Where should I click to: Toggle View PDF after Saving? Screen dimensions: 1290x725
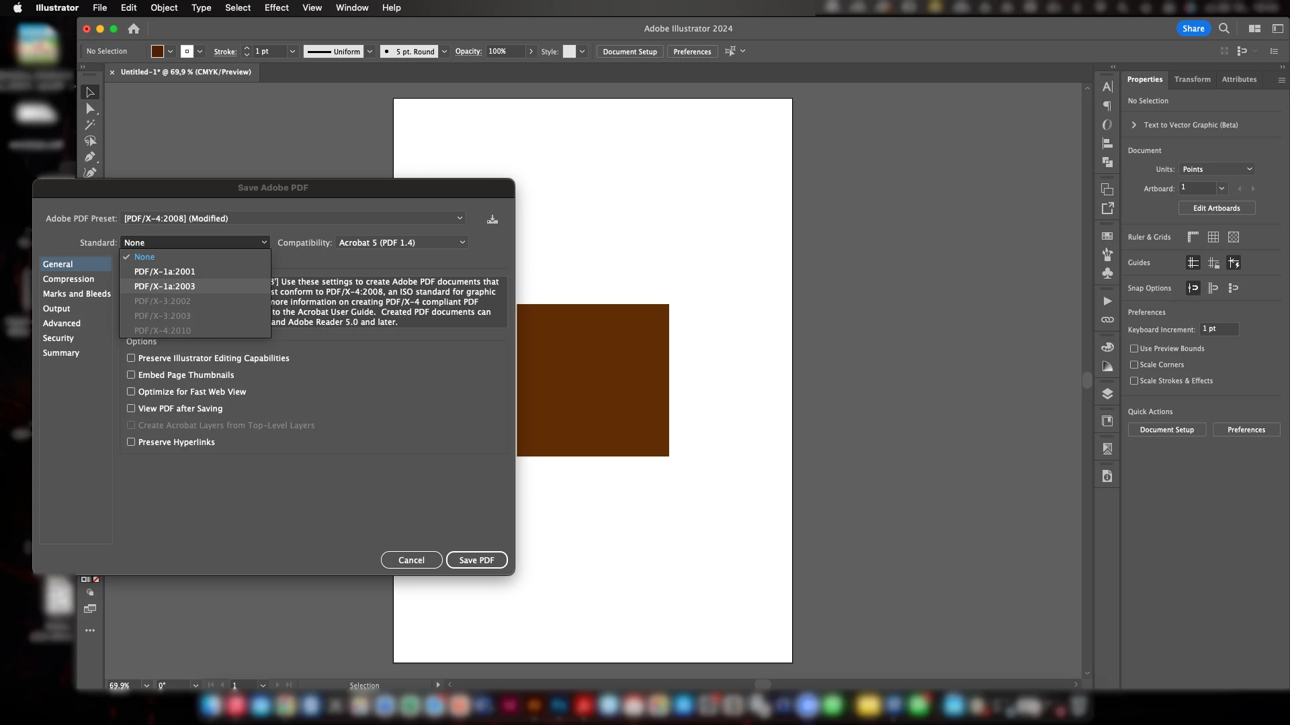point(131,409)
